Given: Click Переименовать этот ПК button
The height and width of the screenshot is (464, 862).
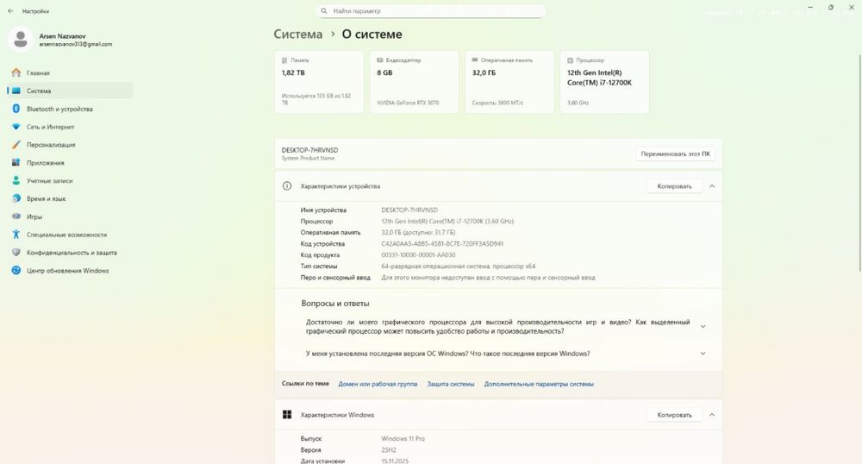Looking at the screenshot, I should tap(676, 154).
